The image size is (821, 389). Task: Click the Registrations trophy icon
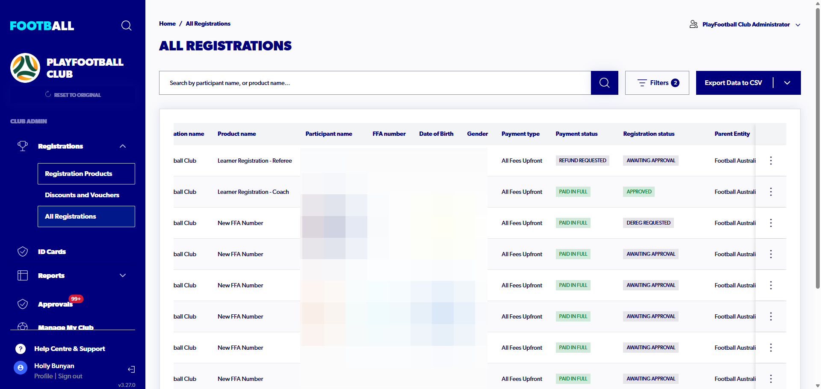click(23, 146)
